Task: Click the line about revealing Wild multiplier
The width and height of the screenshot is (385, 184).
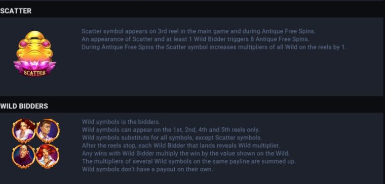Action: click(x=181, y=146)
